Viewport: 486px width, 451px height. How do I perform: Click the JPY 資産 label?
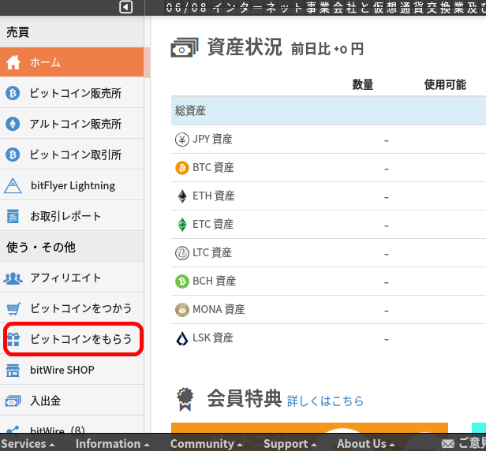[x=212, y=140]
